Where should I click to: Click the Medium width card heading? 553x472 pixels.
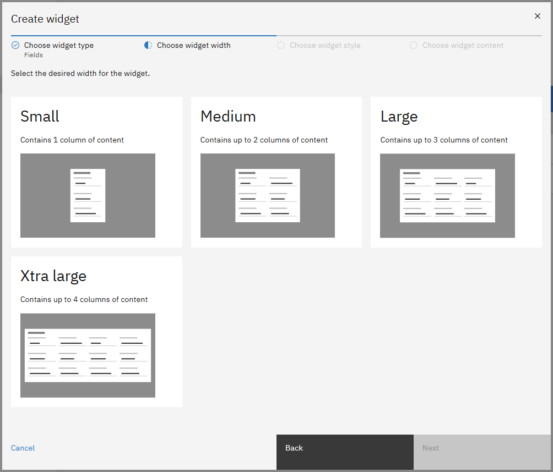[228, 117]
